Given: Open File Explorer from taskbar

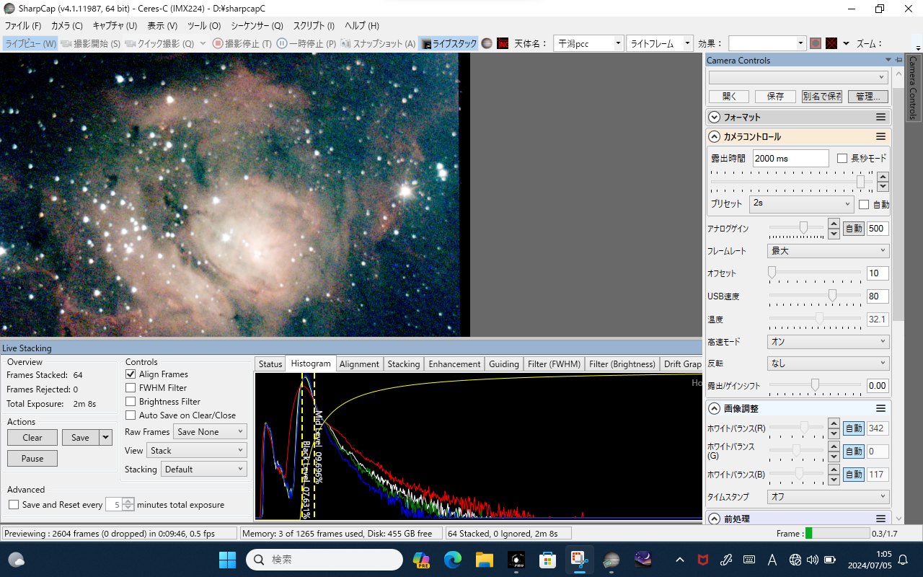Looking at the screenshot, I should coord(484,560).
